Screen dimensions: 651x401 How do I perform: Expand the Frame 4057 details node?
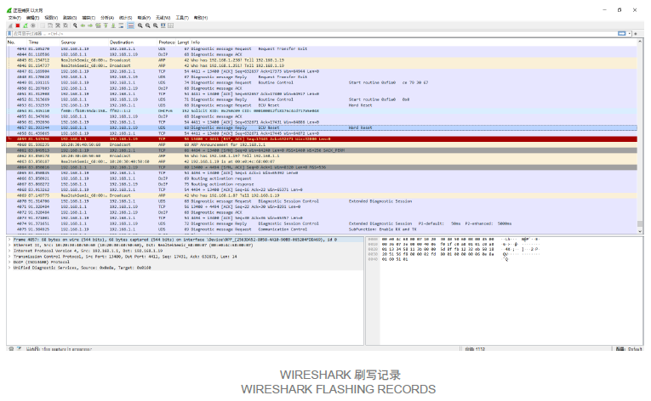coord(9,240)
